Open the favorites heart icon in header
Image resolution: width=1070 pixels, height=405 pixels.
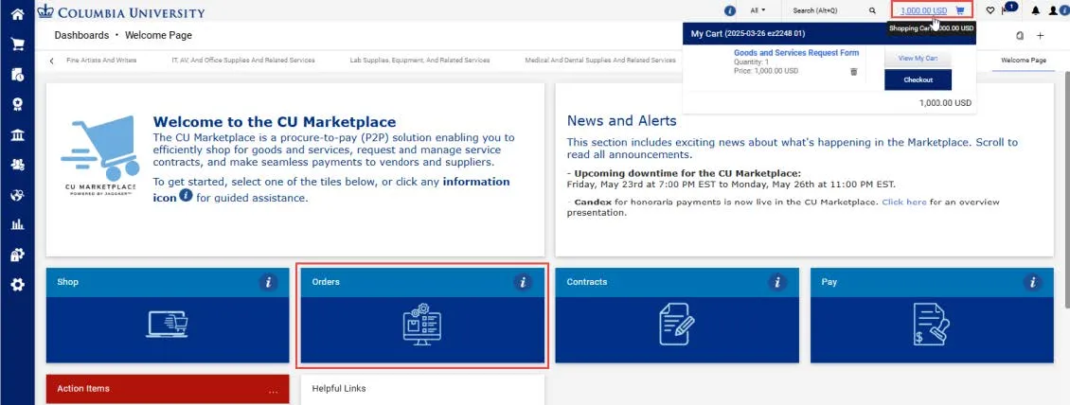[990, 11]
